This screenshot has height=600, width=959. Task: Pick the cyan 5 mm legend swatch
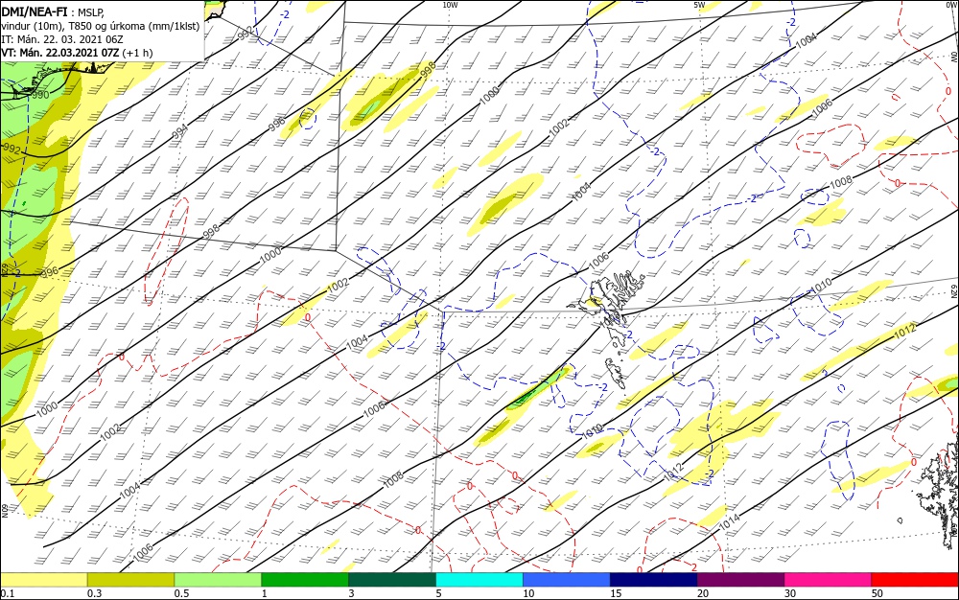click(x=479, y=580)
